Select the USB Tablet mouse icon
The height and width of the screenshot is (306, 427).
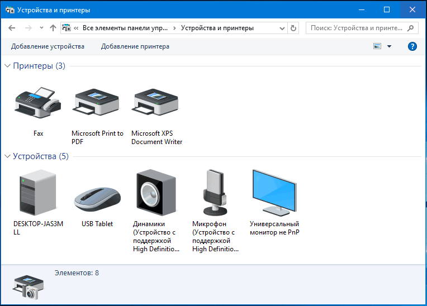[x=97, y=199]
